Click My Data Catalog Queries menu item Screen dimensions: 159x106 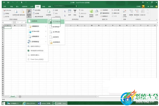click(x=37, y=51)
